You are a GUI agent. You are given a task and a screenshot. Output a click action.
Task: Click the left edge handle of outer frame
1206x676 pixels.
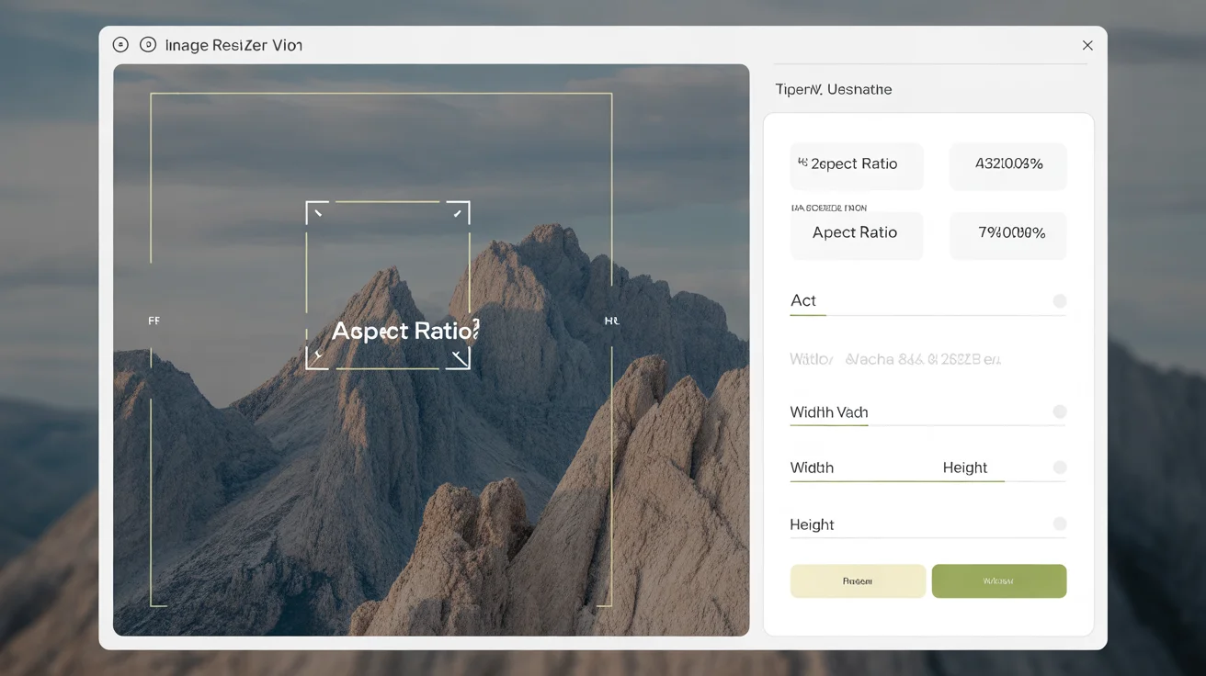(x=153, y=321)
